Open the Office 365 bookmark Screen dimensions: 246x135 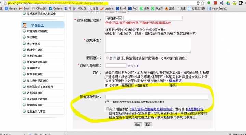(x=39, y=9)
